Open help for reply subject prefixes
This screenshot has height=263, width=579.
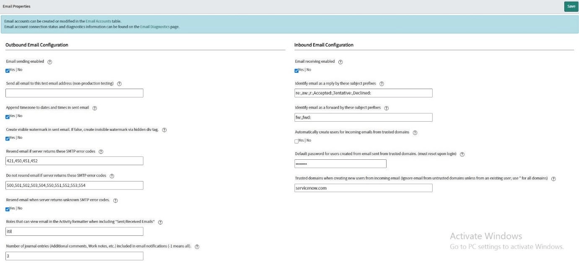pos(382,84)
